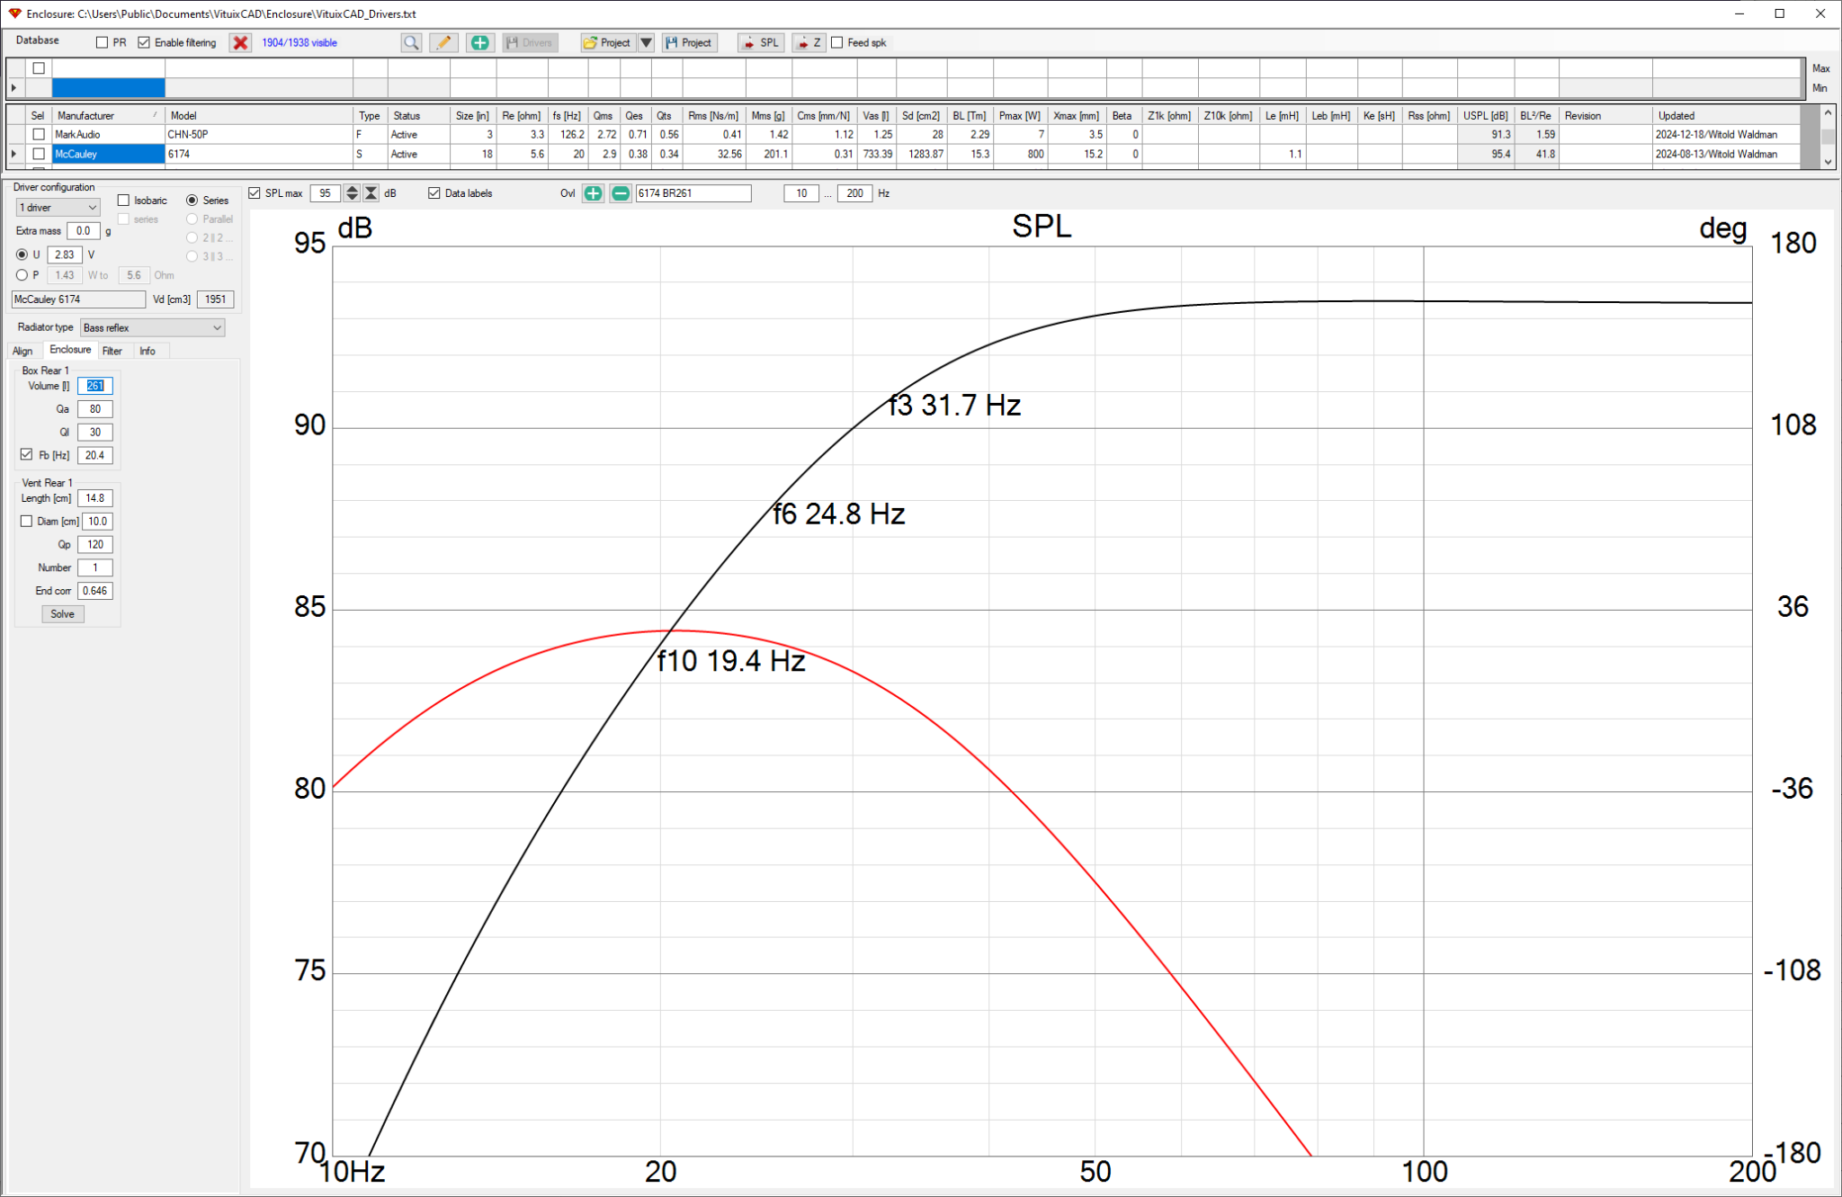Viewport: 1842px width, 1197px height.
Task: Save Project with the disk button
Action: coord(690,42)
